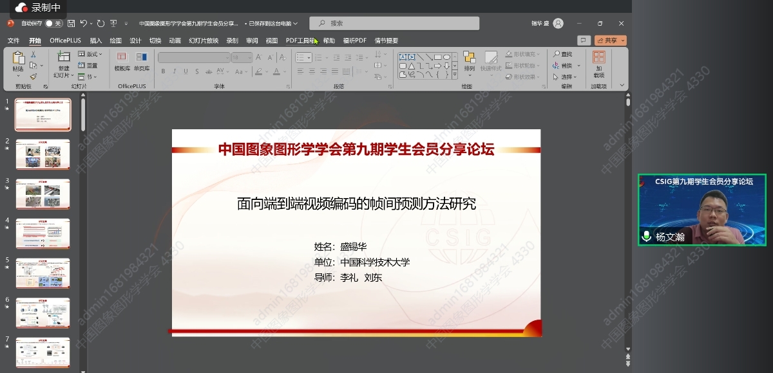This screenshot has width=773, height=373.
Task: Select slide 5 thumbnail in the slide panel
Action: [43, 273]
